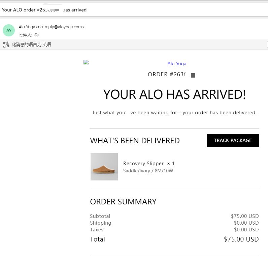
Task: Open the Alo Yoga logo link
Action: [x=177, y=63]
